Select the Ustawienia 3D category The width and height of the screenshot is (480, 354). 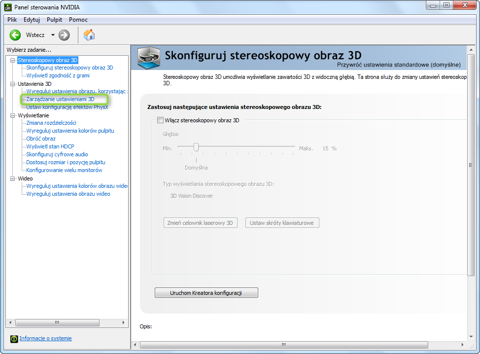click(x=34, y=84)
